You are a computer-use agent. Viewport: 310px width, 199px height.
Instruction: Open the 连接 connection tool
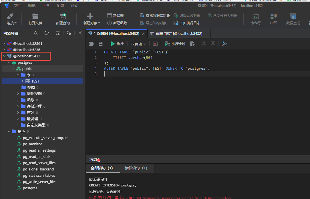coord(11,19)
